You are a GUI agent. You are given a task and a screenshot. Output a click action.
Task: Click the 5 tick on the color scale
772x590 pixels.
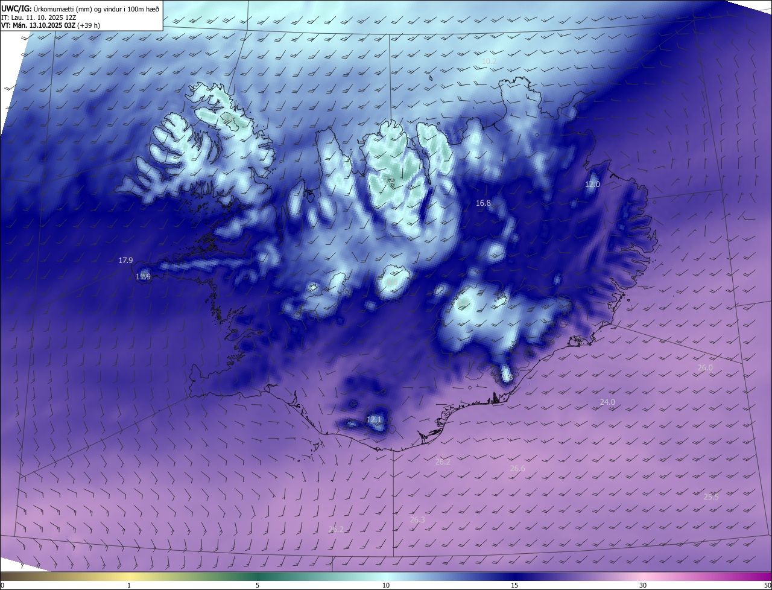[x=258, y=585]
